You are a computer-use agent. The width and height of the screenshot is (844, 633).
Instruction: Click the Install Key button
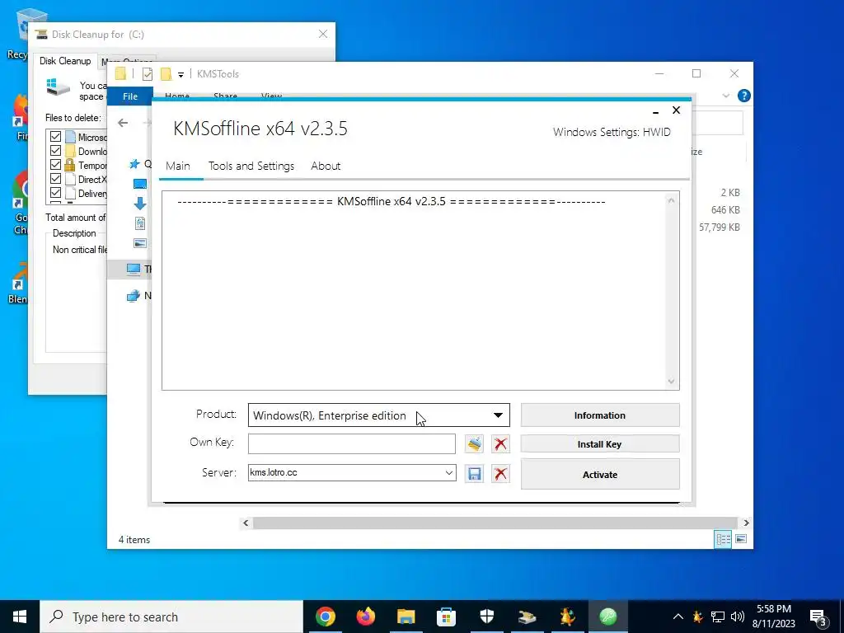point(600,444)
